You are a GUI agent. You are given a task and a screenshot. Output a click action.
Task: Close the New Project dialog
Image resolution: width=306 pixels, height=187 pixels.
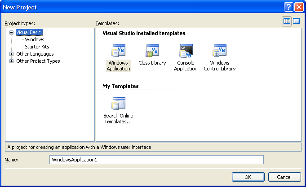[298, 7]
